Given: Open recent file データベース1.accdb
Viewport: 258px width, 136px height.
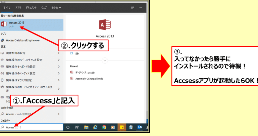Looking at the screenshot, I should coord(85,72).
